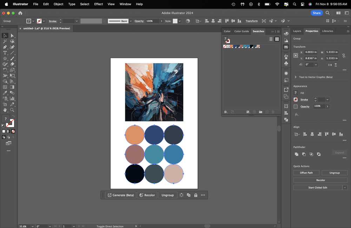The height and width of the screenshot is (228, 351).
Task: Click the X position input field
Action: [311, 52]
